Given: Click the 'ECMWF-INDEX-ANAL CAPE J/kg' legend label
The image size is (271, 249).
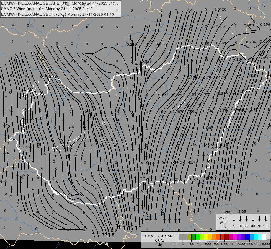Looking at the screenshot, I should click(159, 240).
